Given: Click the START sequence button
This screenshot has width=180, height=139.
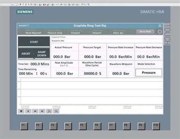Looking at the screenshot, I should (x=34, y=42).
